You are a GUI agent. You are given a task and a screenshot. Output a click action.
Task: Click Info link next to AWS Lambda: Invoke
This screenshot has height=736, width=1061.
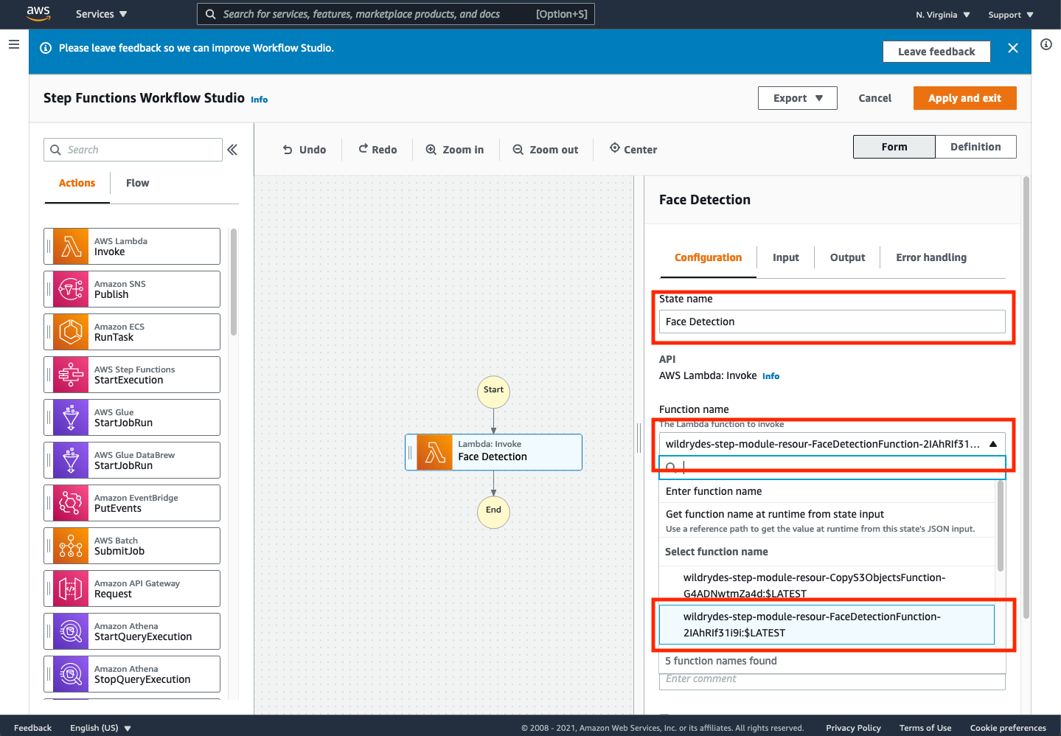pos(770,376)
